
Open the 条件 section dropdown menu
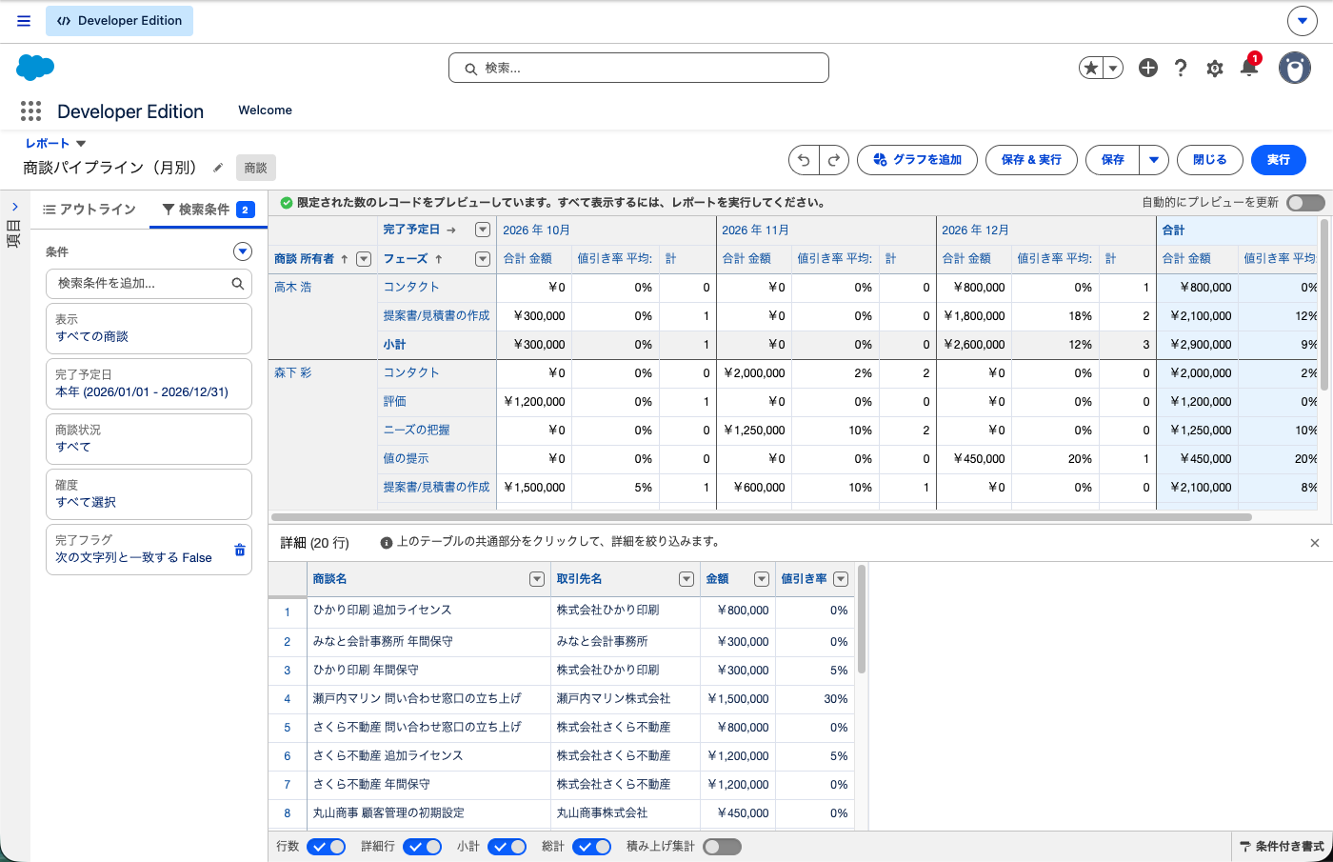coord(243,251)
